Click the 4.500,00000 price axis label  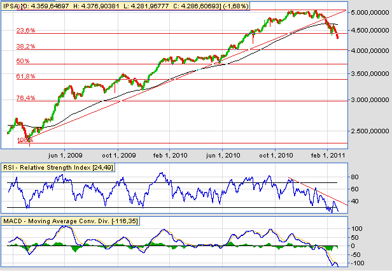coord(370,31)
